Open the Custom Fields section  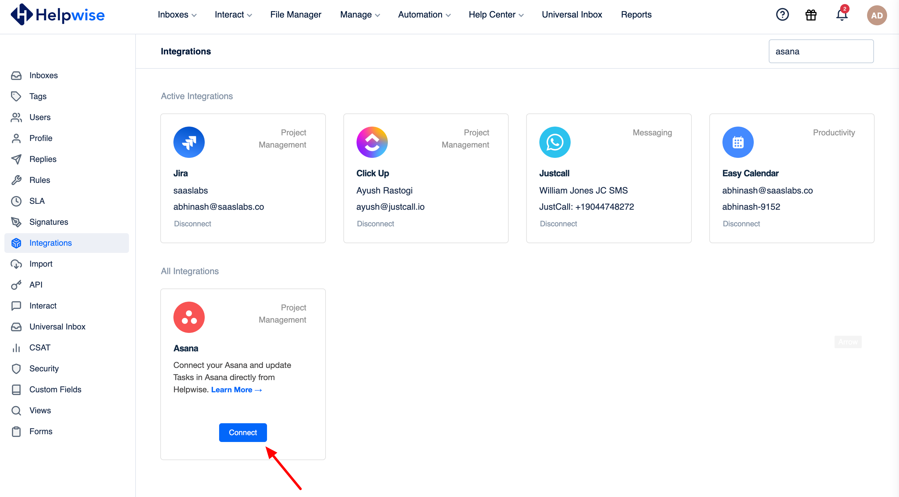(x=55, y=389)
